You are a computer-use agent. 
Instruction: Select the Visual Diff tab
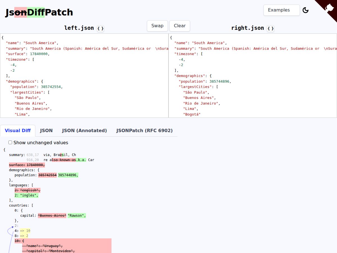(x=18, y=130)
